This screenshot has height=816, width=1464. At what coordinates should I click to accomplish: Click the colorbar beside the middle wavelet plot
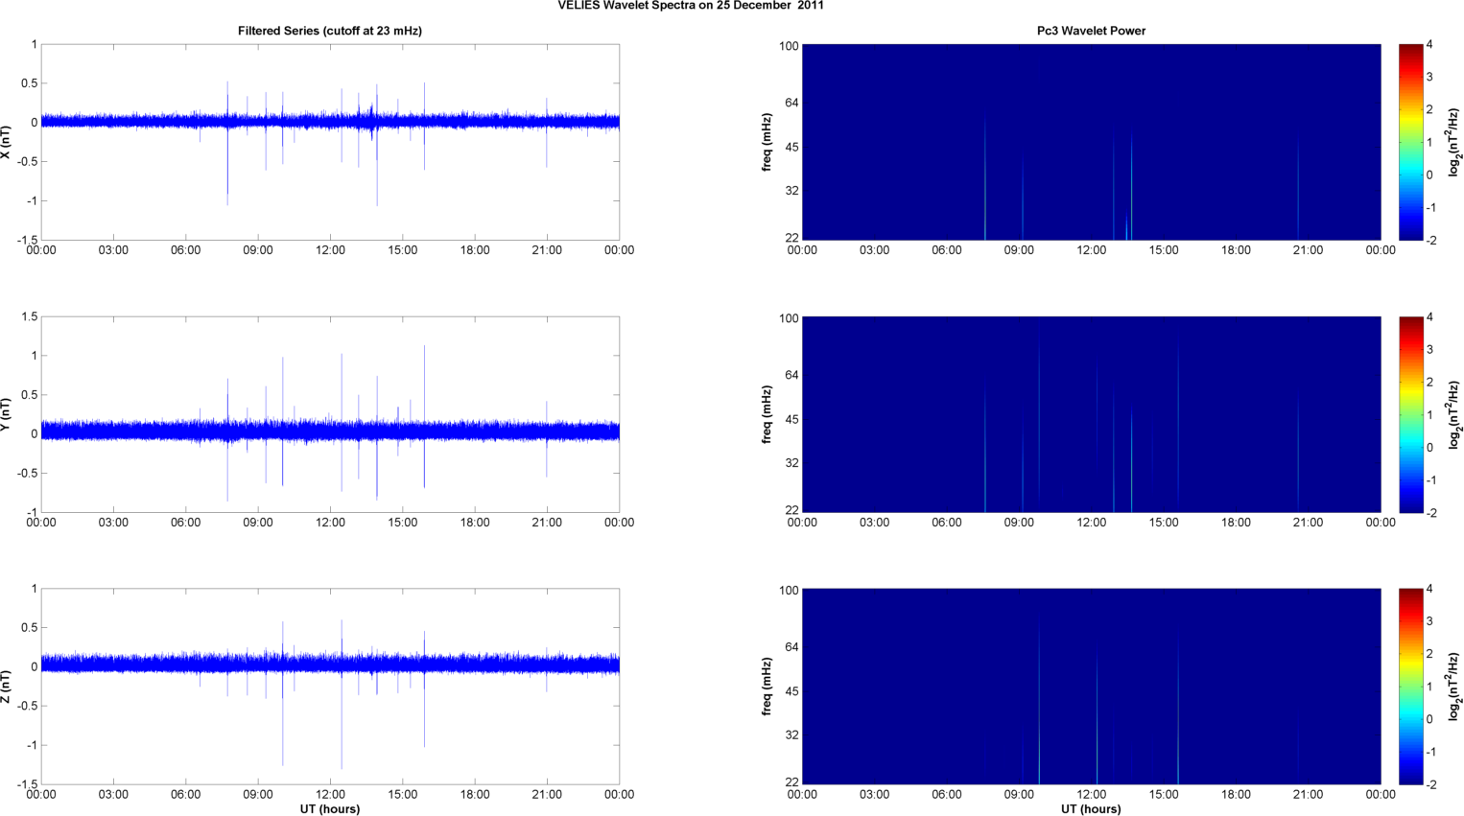[x=1410, y=414]
